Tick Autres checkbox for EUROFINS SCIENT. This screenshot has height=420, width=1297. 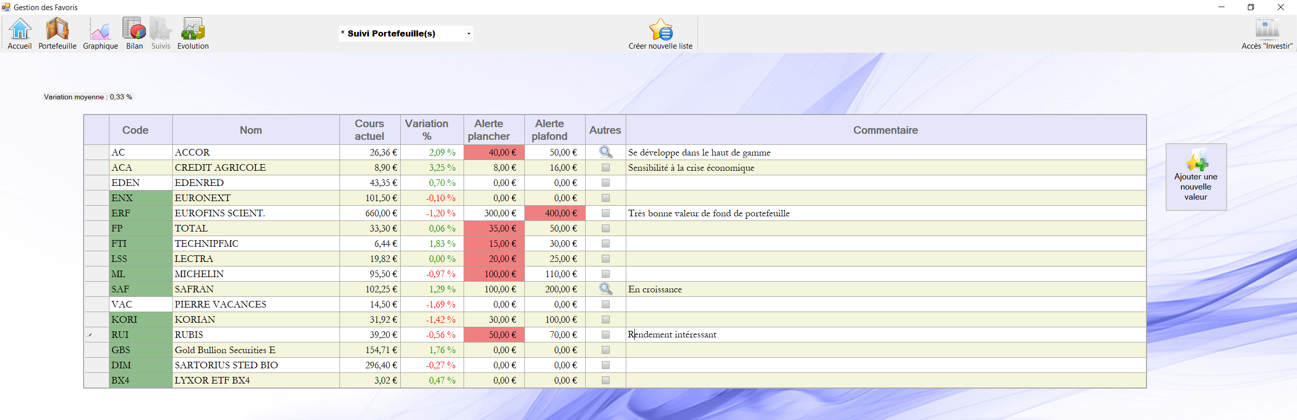click(x=605, y=213)
